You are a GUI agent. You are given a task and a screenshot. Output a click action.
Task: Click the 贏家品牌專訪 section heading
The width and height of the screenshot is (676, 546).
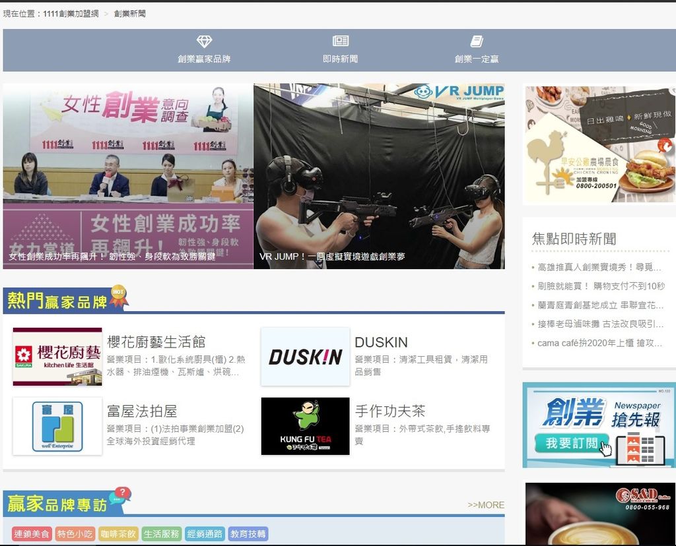pos(57,503)
